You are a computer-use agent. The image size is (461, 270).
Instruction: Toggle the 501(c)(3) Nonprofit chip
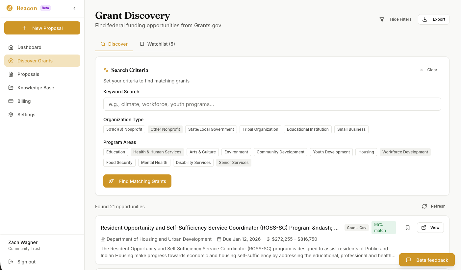124,129
